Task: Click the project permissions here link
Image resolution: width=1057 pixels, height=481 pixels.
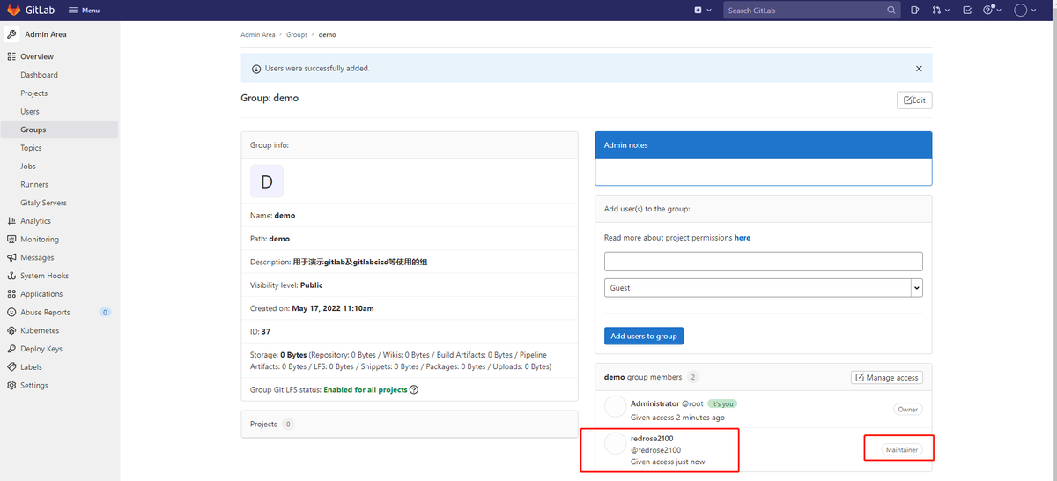Action: pyautogui.click(x=743, y=238)
